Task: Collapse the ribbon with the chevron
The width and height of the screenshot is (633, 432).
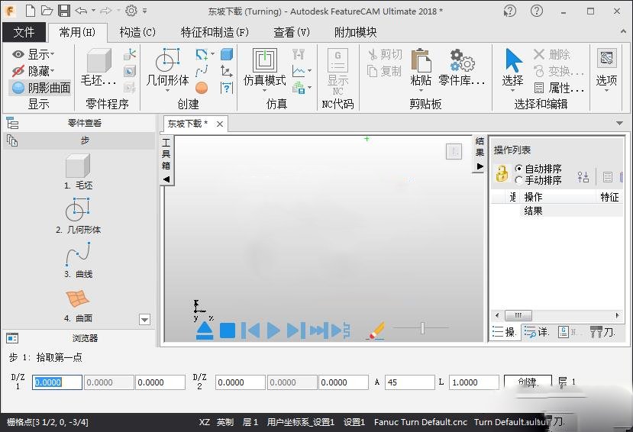Action: [623, 31]
